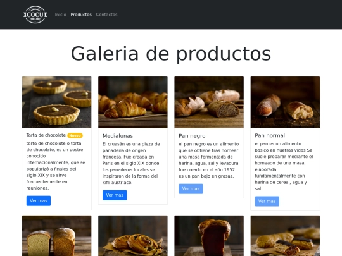The image size is (342, 256).
Task: Click Ver mas under Medialunas
Action: 115,195
